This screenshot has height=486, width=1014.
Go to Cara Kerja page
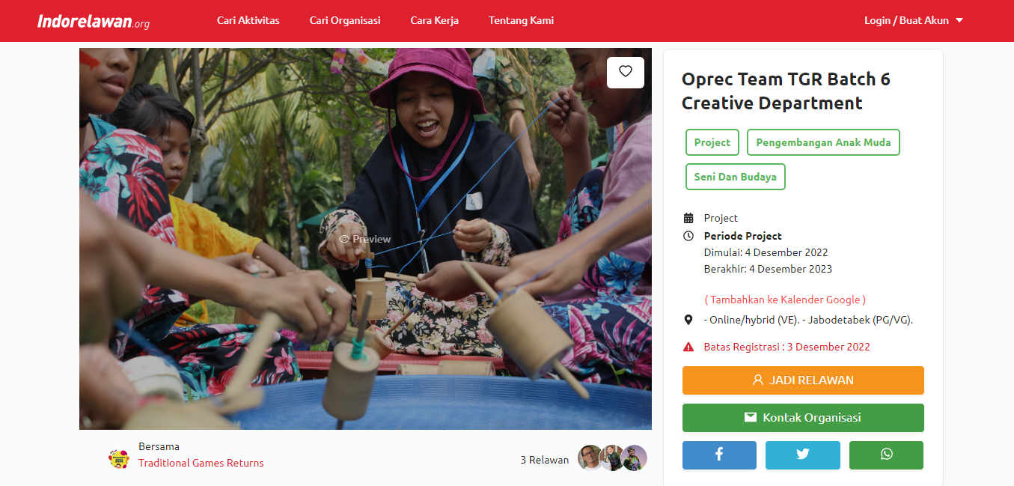pyautogui.click(x=434, y=21)
